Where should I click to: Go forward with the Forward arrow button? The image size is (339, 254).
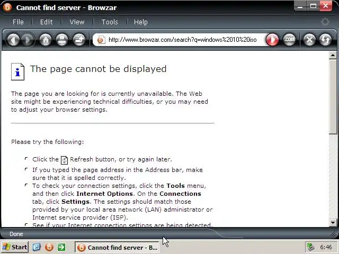coord(27,40)
